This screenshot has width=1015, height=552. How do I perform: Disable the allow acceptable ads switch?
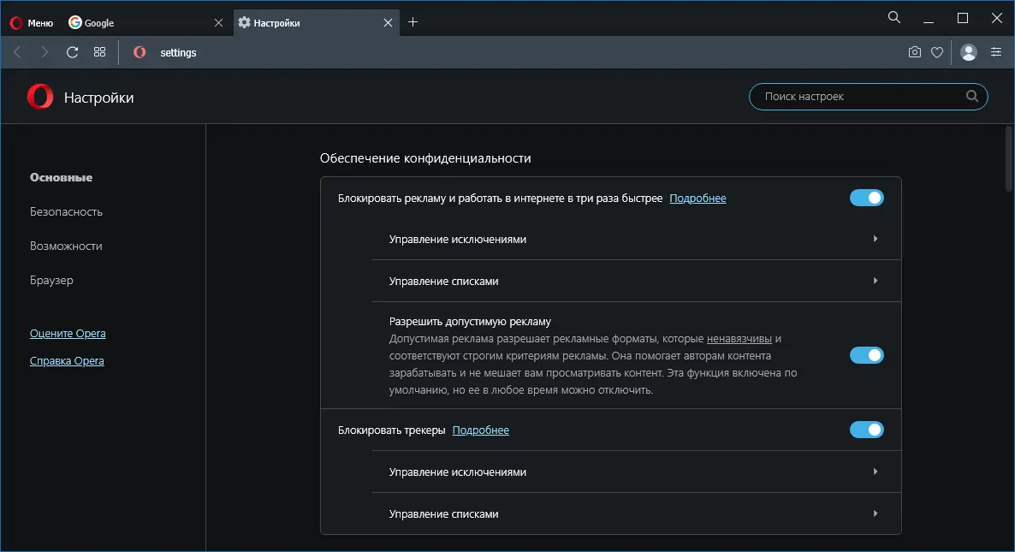click(866, 355)
